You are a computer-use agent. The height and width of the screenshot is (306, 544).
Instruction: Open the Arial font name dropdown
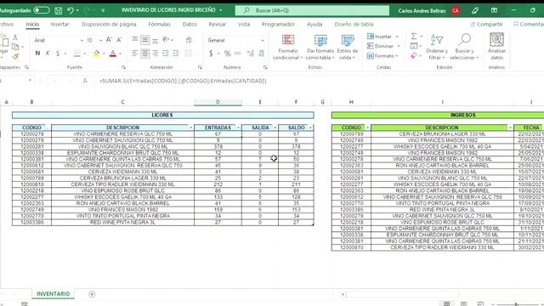coord(82,40)
